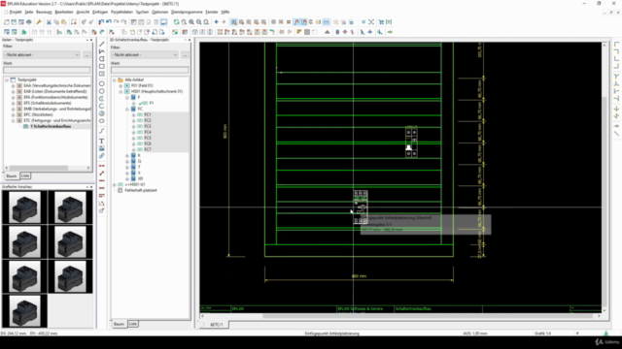Select the Zoom window magnifier icon

tap(184, 22)
